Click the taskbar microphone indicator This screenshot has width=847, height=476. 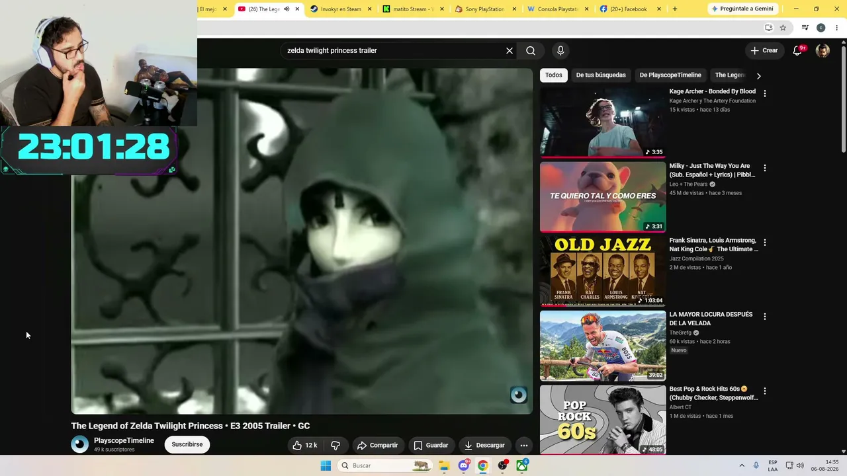pos(756,465)
